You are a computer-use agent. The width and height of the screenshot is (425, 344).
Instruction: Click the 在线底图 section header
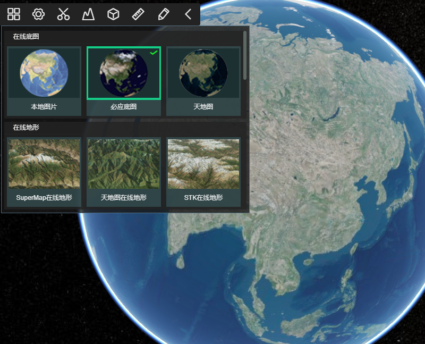click(26, 37)
